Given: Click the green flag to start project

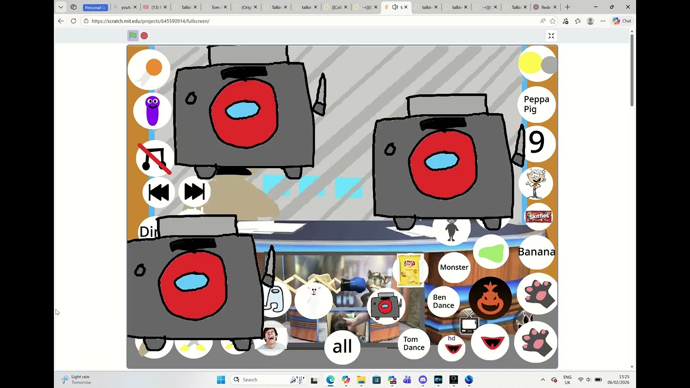Looking at the screenshot, I should 133,36.
